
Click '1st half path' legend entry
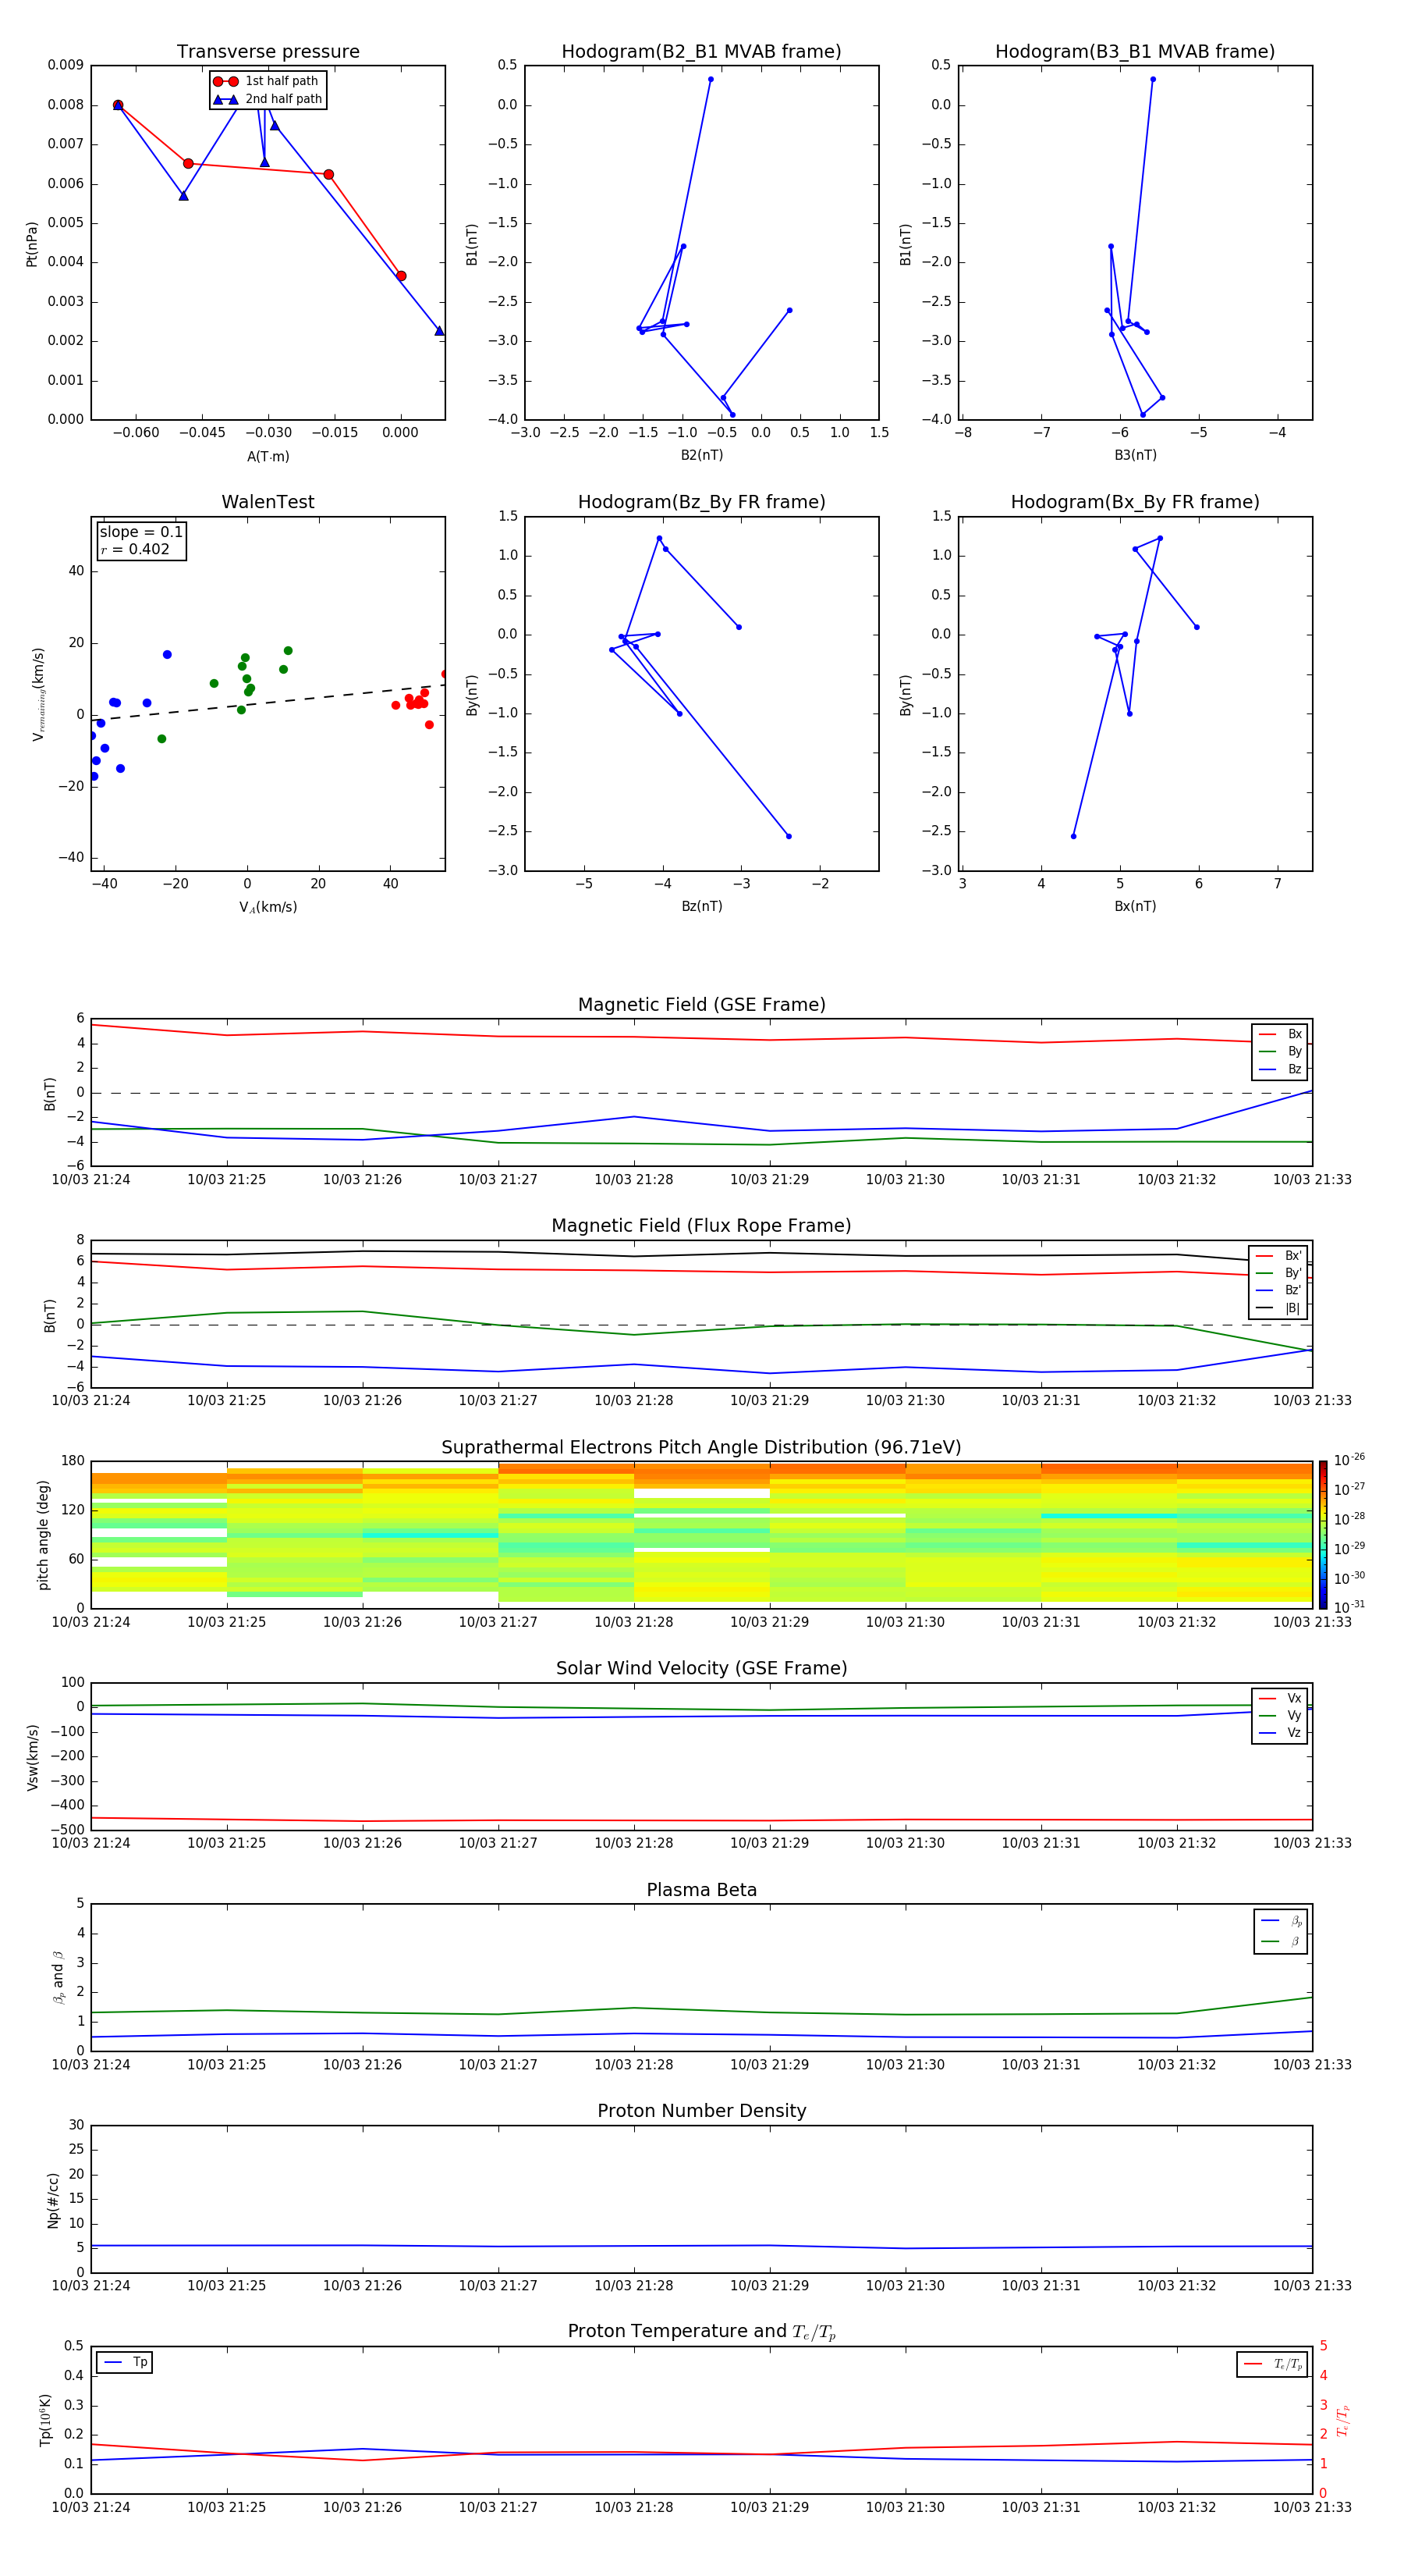click(x=267, y=81)
